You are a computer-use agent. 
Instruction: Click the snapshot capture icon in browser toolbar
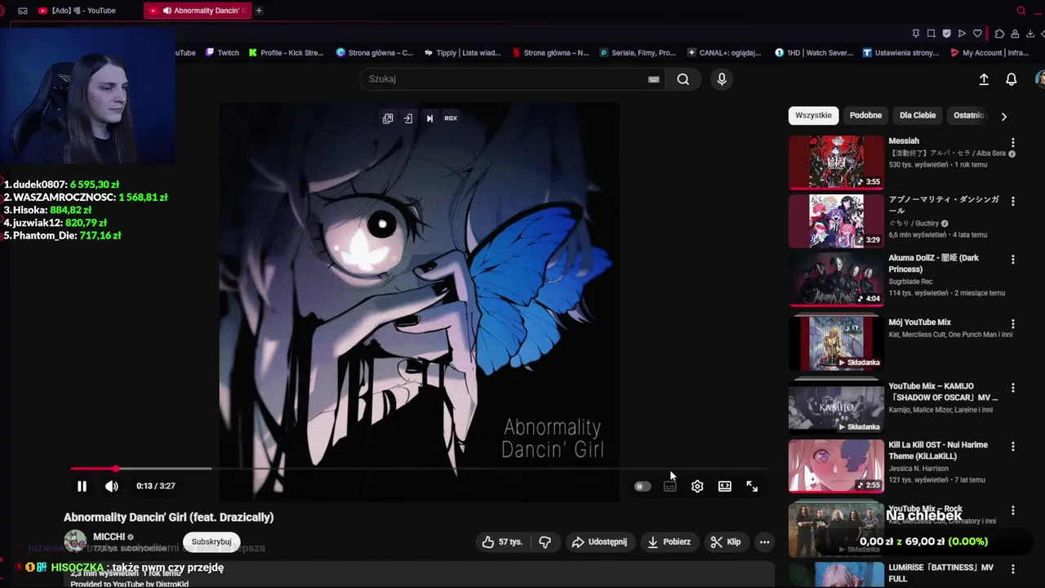tap(931, 33)
